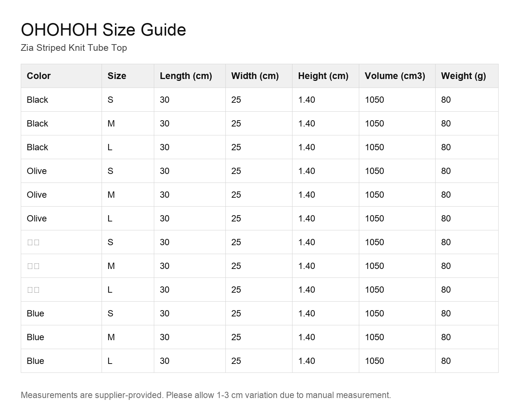The height and width of the screenshot is (414, 519).
Task: Click the Volume (cm3) column header
Action: 397,76
